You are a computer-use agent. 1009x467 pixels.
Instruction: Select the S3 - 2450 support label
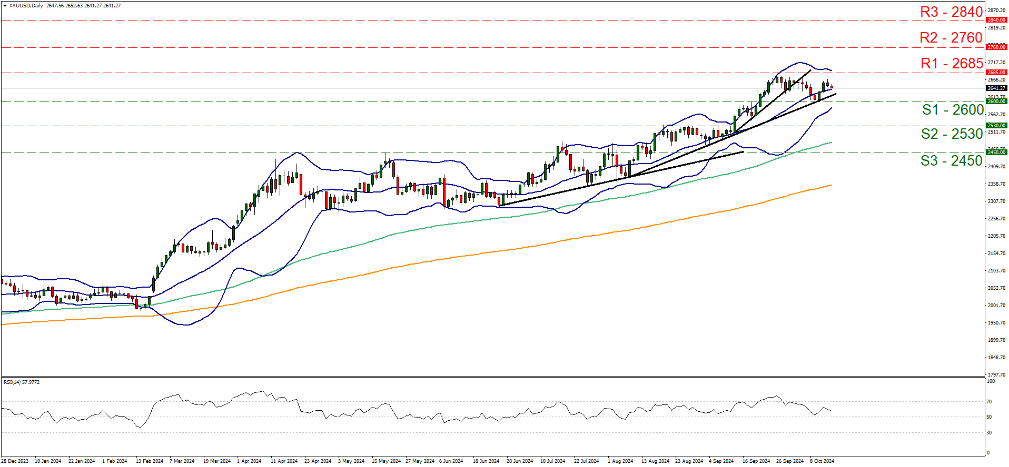coord(951,161)
